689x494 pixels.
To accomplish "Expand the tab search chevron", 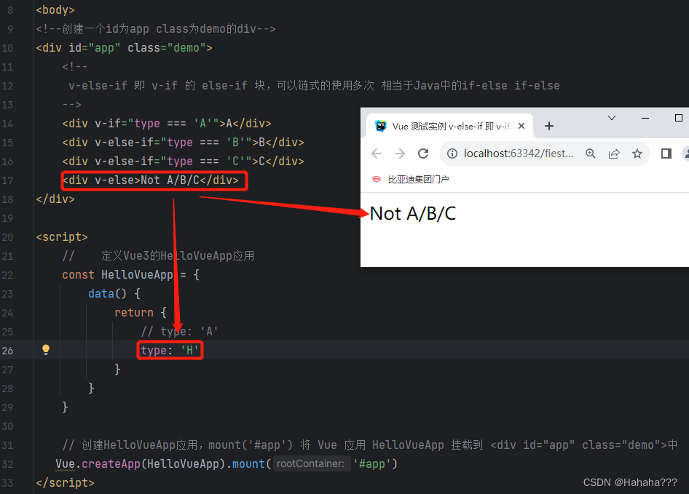I will tap(612, 118).
